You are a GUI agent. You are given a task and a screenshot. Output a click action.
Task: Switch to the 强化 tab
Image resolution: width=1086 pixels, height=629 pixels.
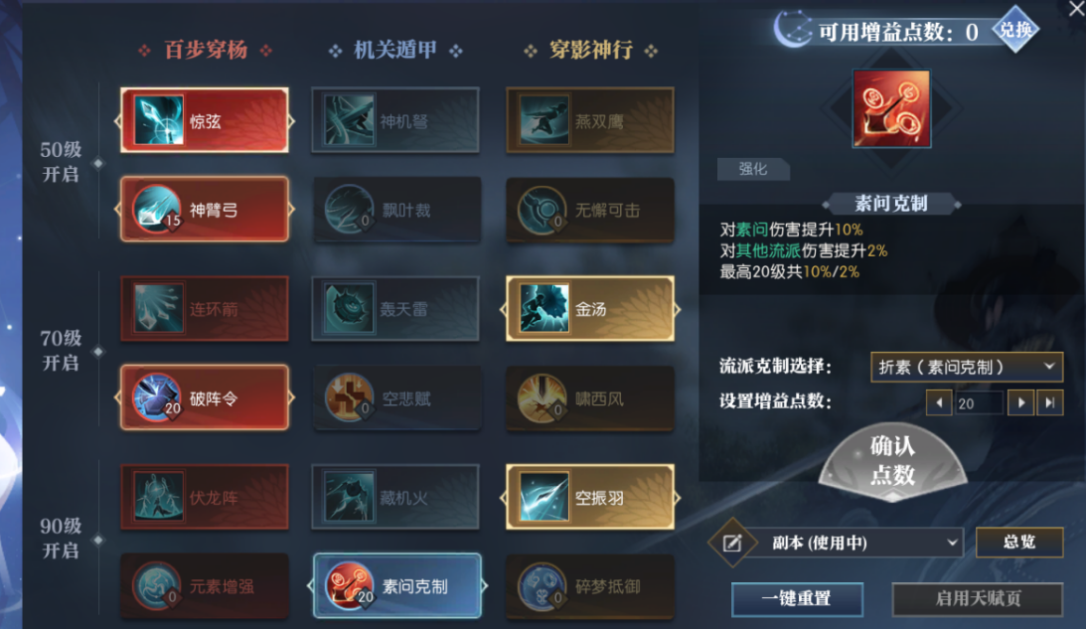(x=753, y=169)
